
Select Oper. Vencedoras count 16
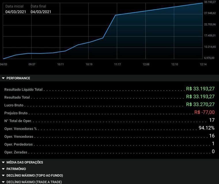pyautogui.click(x=212, y=136)
